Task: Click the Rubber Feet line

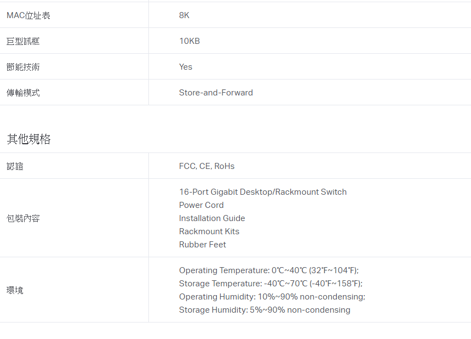Action: [203, 245]
